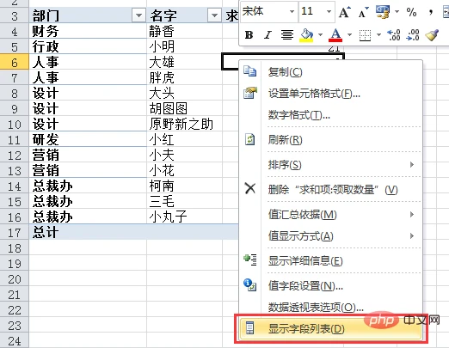Select cell containing 小夫
The image size is (449, 348).
pos(184,155)
